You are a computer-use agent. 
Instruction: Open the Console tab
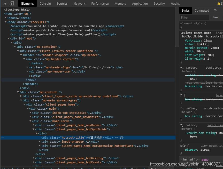[x=45, y=4]
